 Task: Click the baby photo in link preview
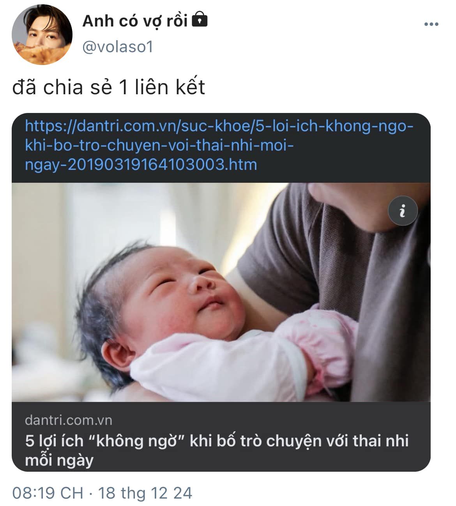(221, 292)
